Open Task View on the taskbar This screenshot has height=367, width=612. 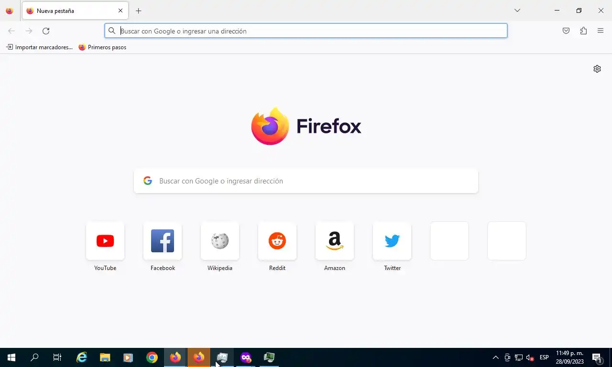tap(57, 357)
